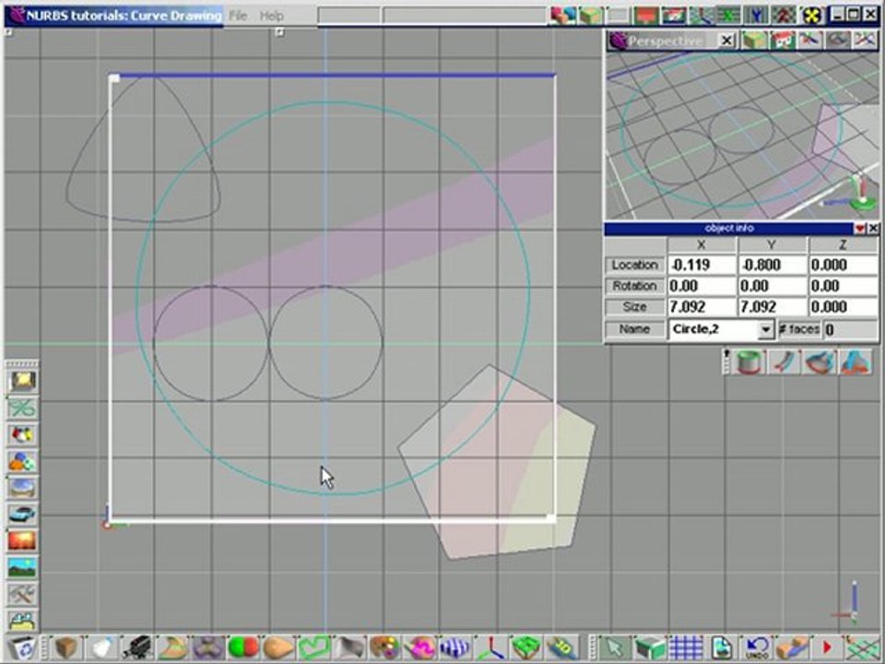Click red render icon in Perspective window
This screenshot has width=885, height=664.
tap(783, 41)
